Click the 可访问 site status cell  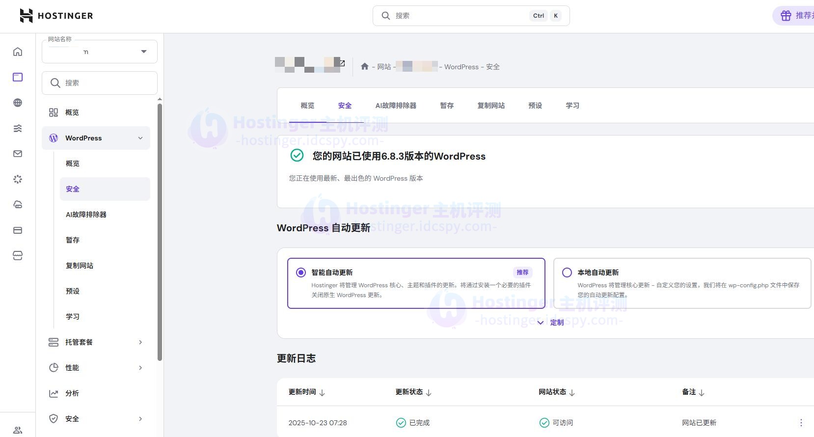[x=556, y=423]
